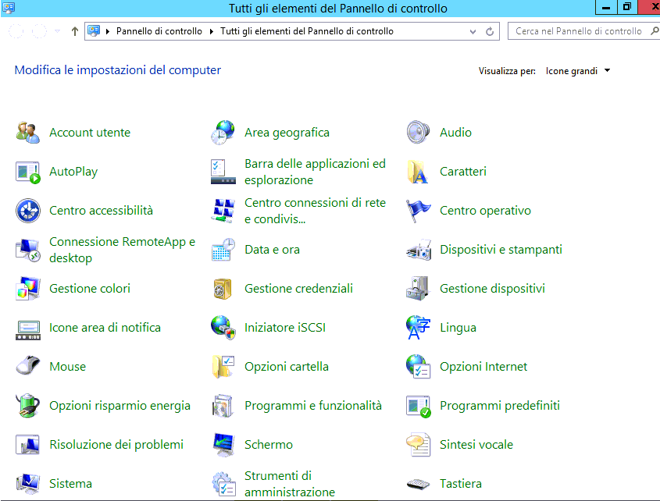Click the Programmi e funzionalità link

[x=313, y=406]
